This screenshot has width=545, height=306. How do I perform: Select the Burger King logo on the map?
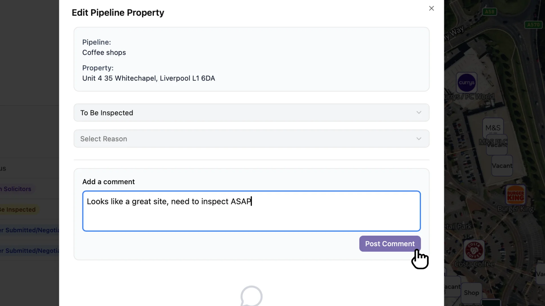(516, 195)
